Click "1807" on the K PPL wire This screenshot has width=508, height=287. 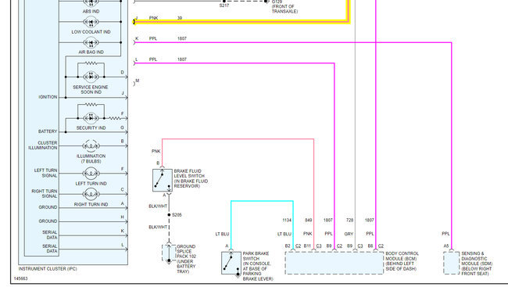click(x=182, y=38)
